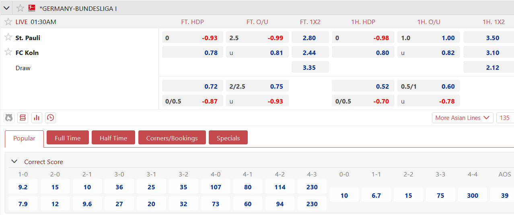Open the bar chart statistics icon
The width and height of the screenshot is (514, 215).
pos(37,118)
